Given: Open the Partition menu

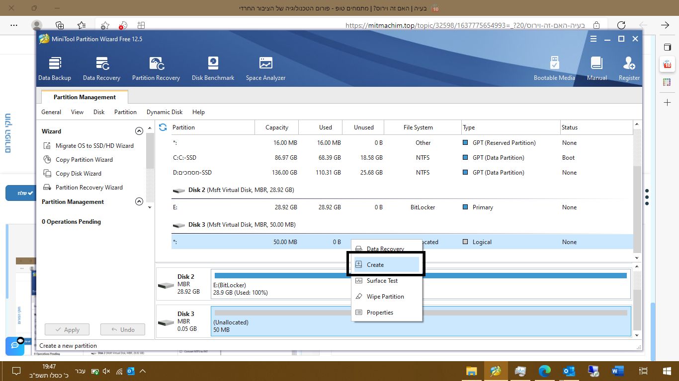Looking at the screenshot, I should (125, 112).
